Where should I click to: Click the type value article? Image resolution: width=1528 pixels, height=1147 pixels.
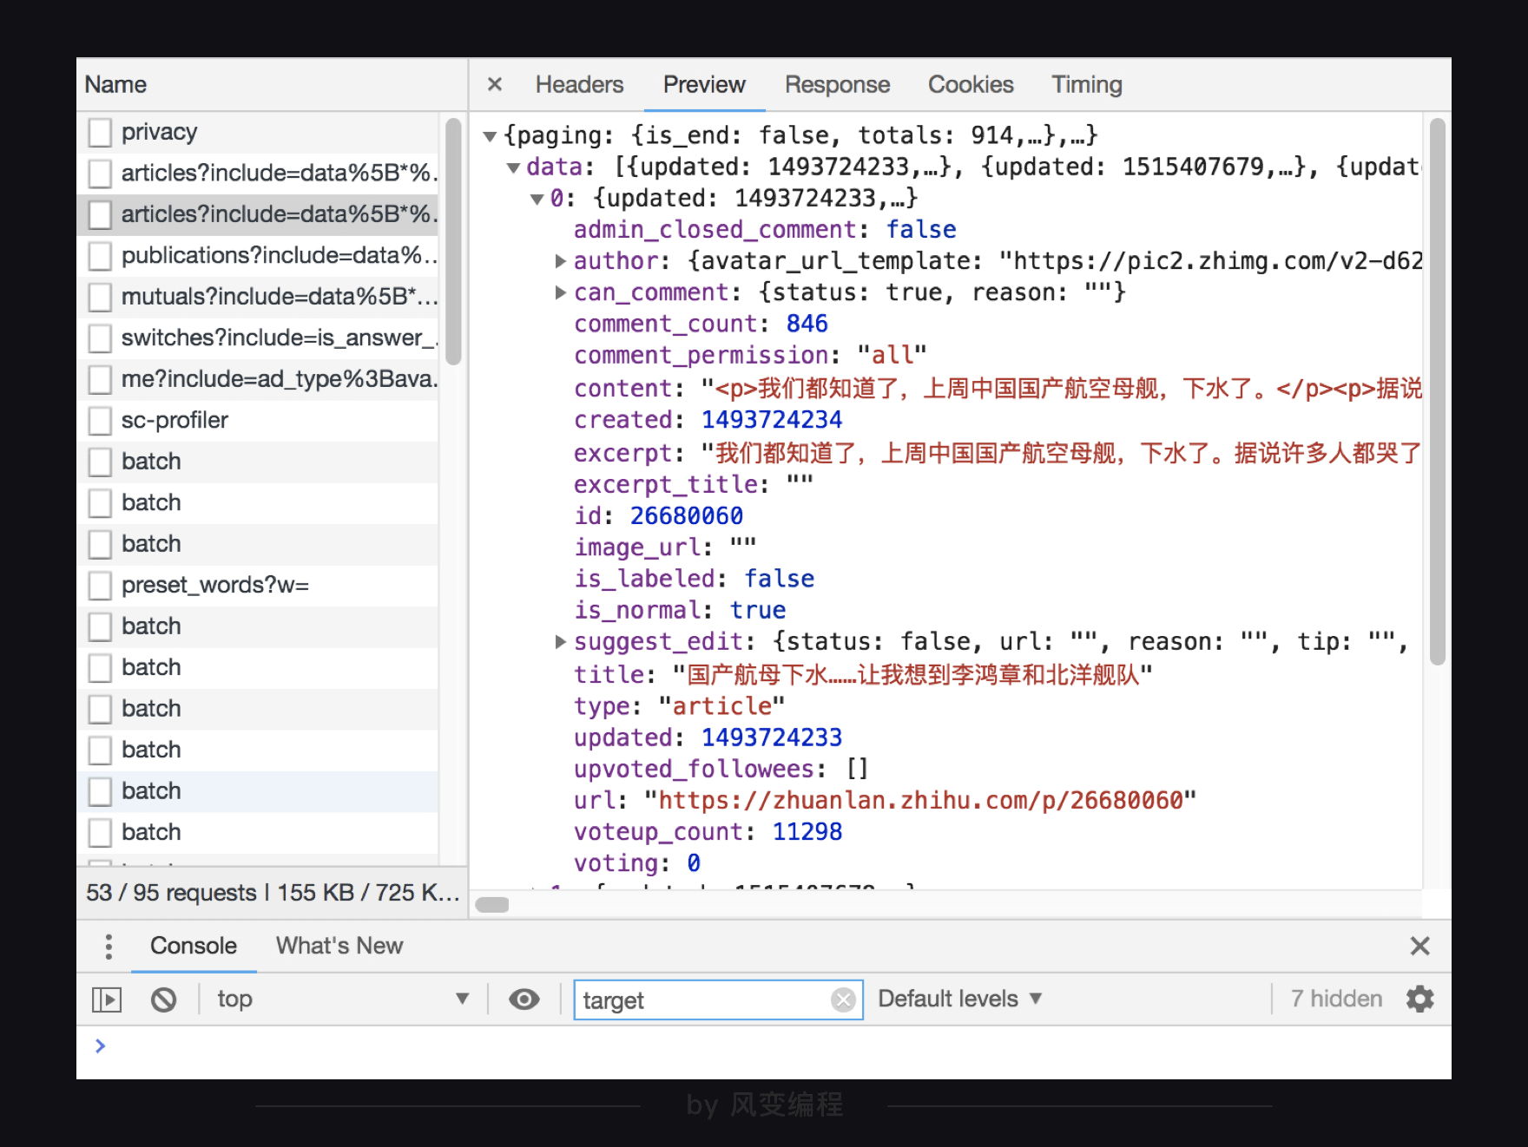(721, 705)
